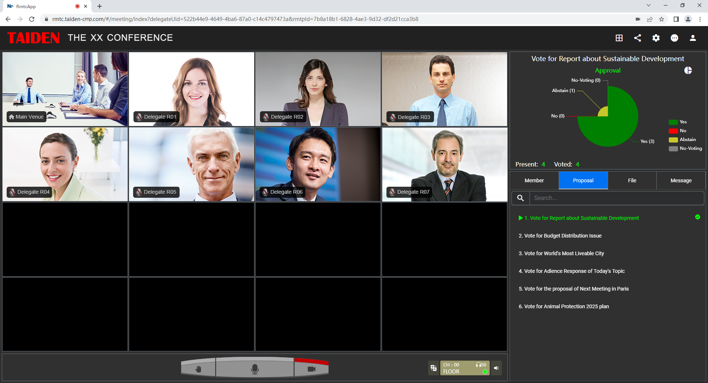Toggle the camera off
Image resolution: width=708 pixels, height=383 pixels.
point(312,368)
